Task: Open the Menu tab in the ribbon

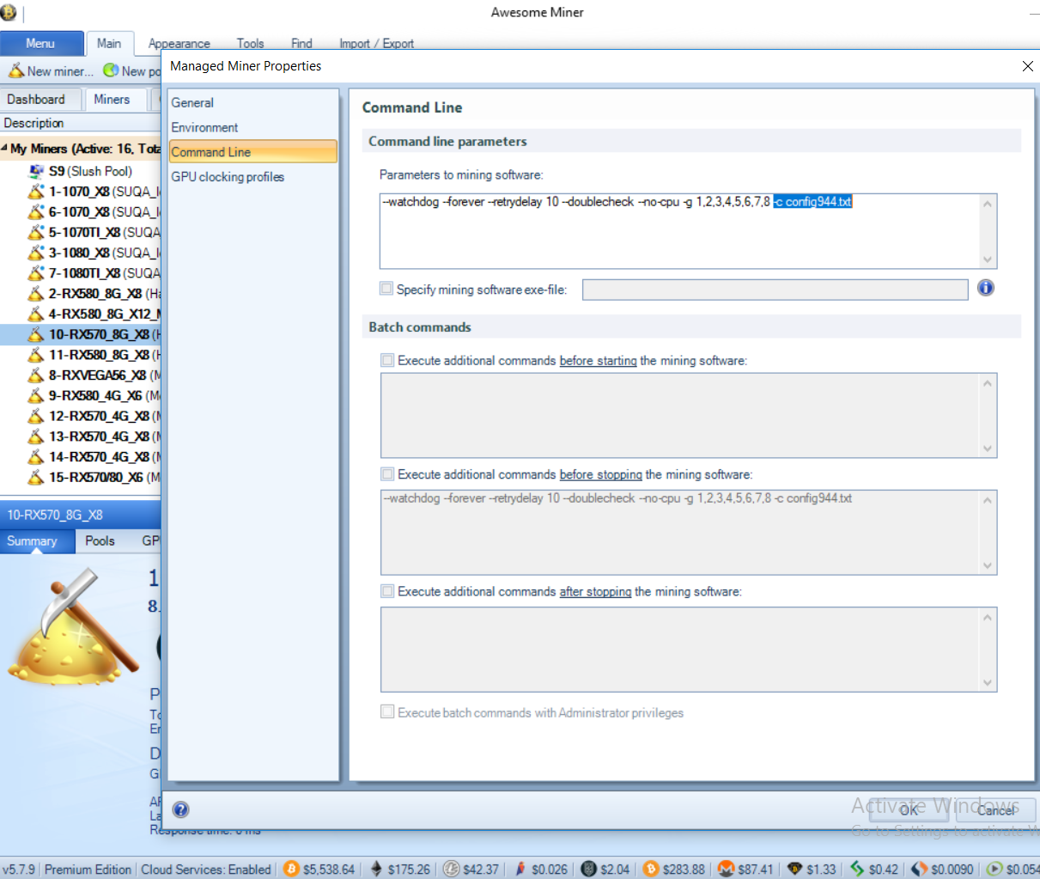Action: 41,44
